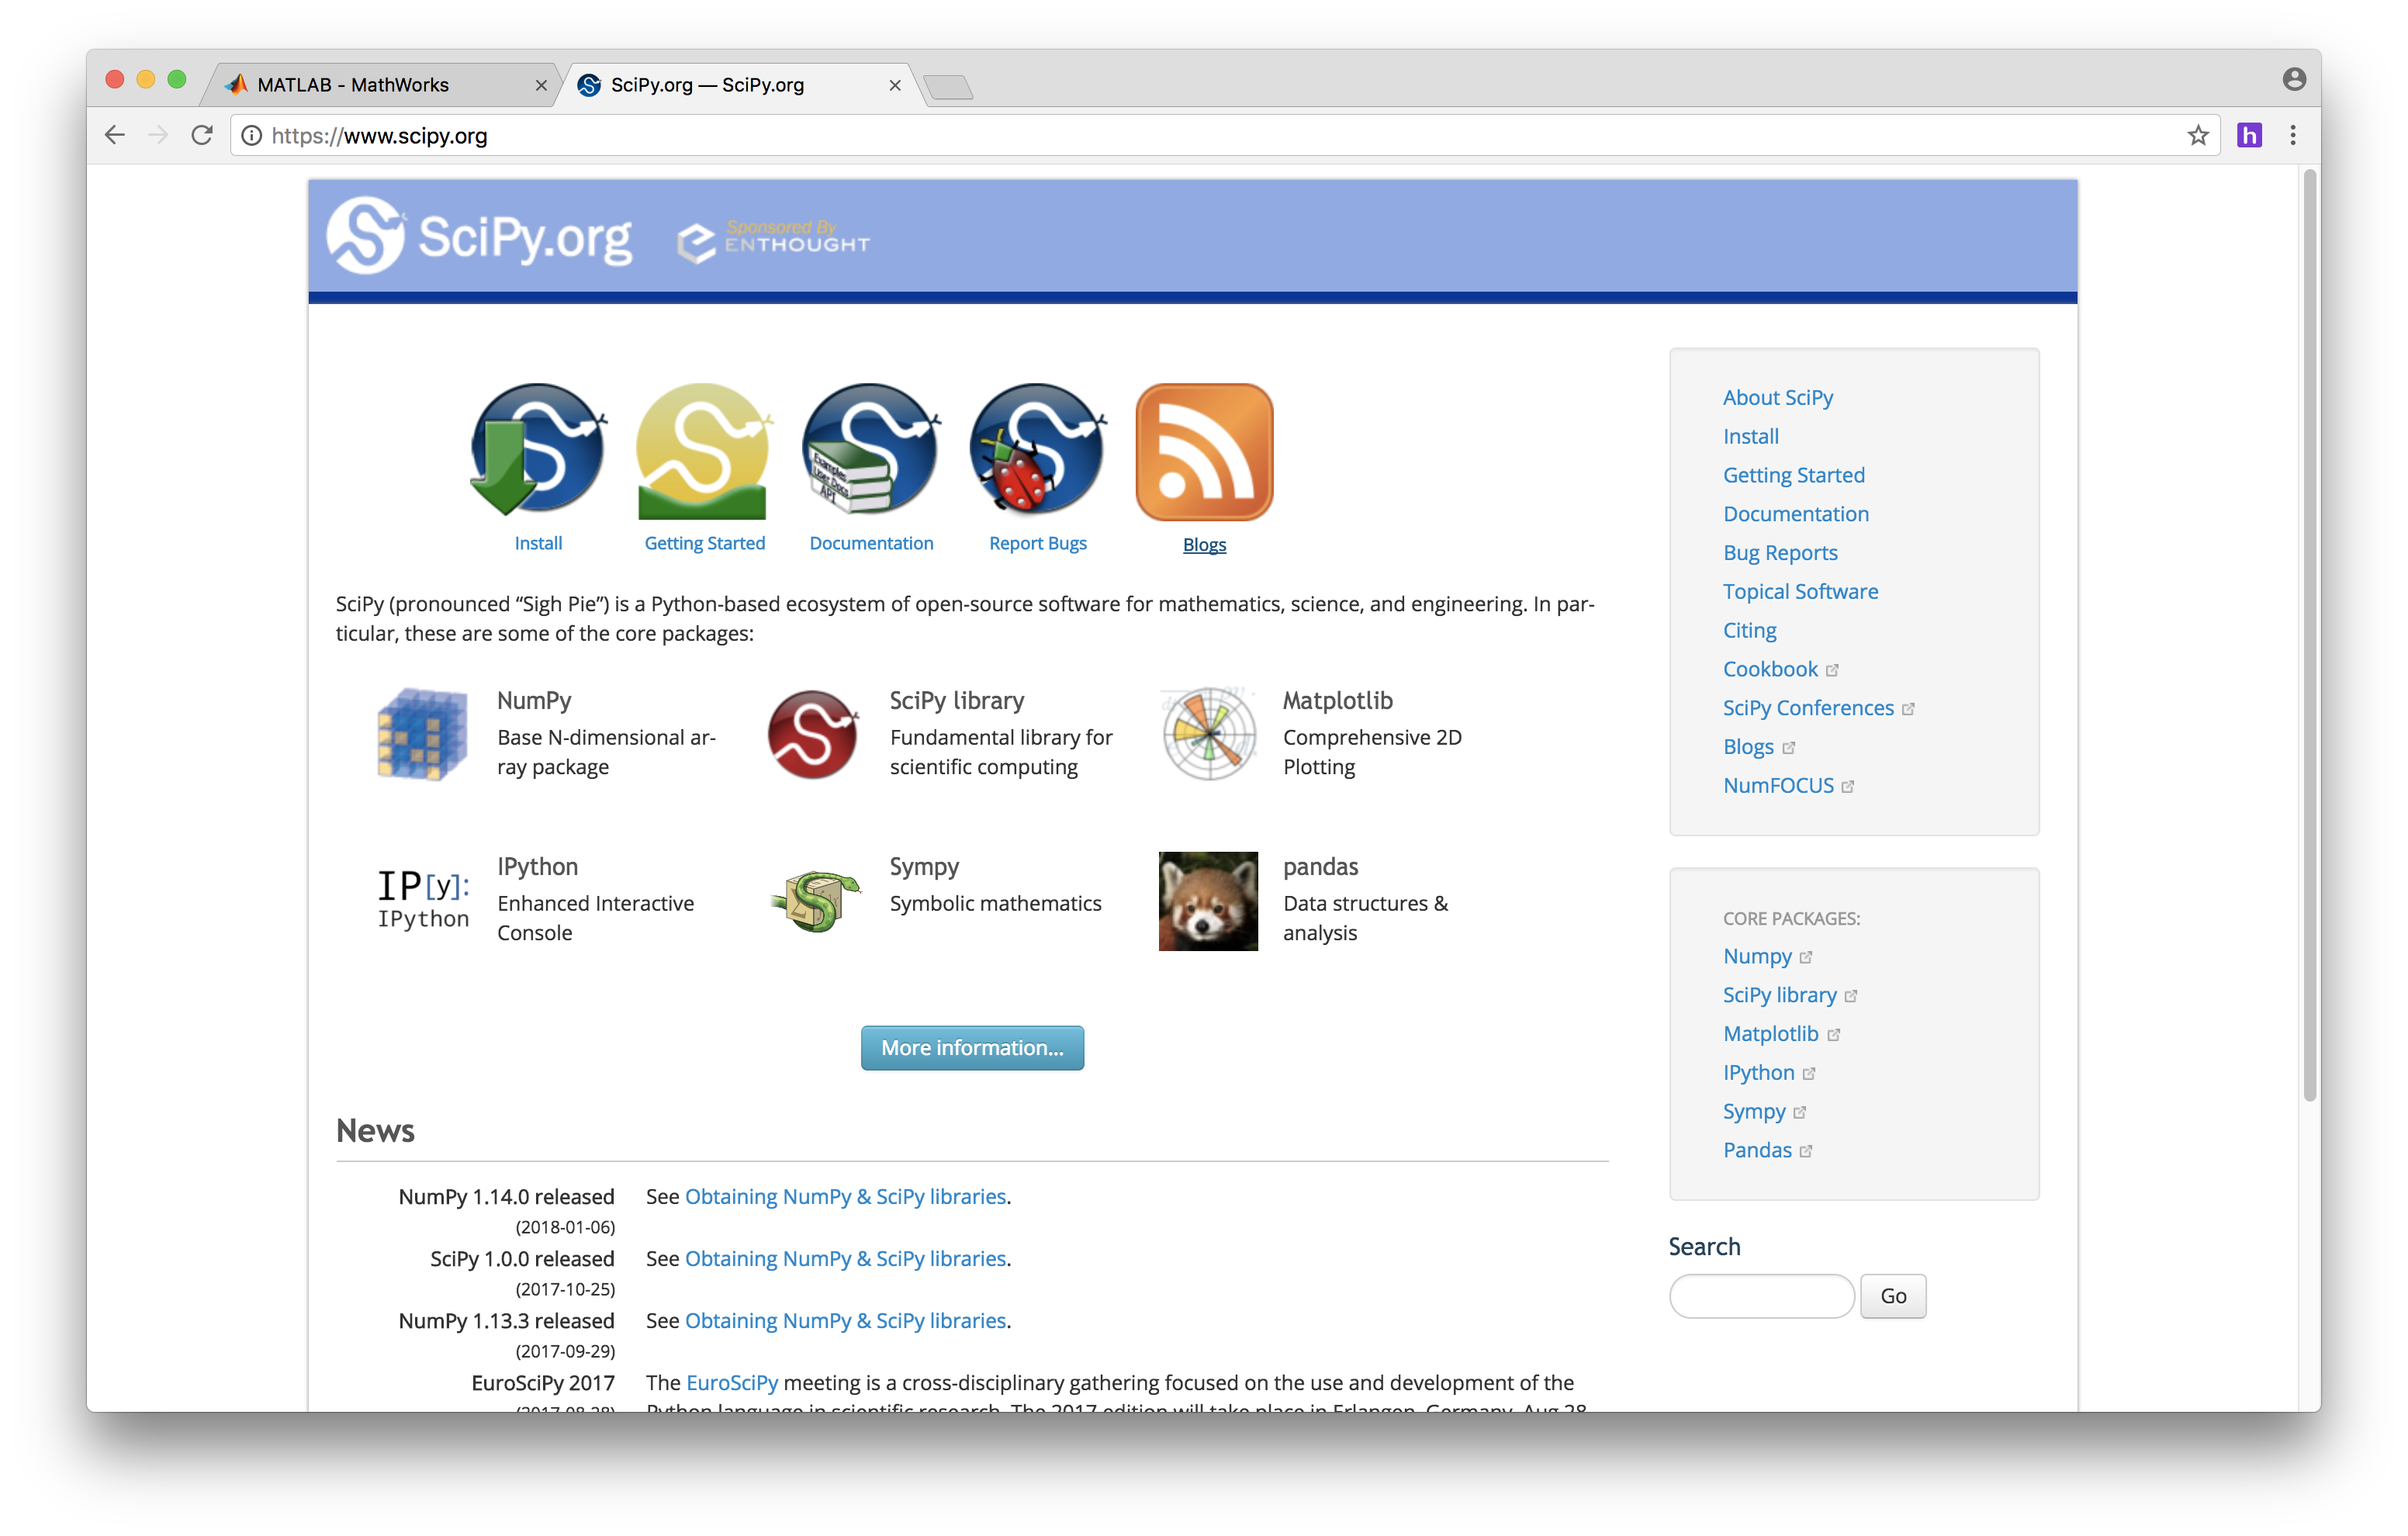Go back with the browser back arrow
The width and height of the screenshot is (2408, 1536).
click(x=115, y=135)
